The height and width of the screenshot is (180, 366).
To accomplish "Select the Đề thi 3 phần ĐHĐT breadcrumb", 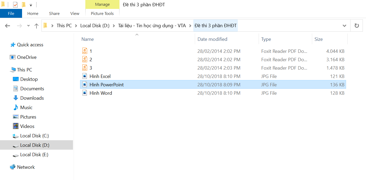I will pyautogui.click(x=216, y=26).
